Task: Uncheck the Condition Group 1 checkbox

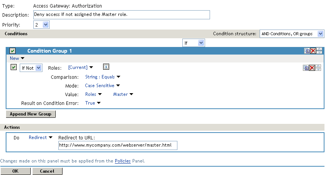Action: tap(13, 51)
